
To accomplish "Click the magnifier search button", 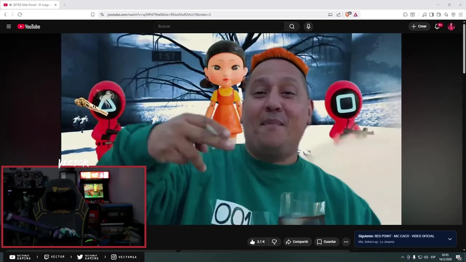I will point(292,26).
